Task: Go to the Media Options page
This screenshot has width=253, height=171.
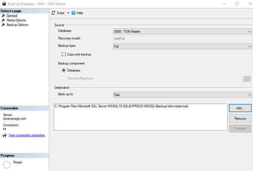Action: [x=16, y=20]
